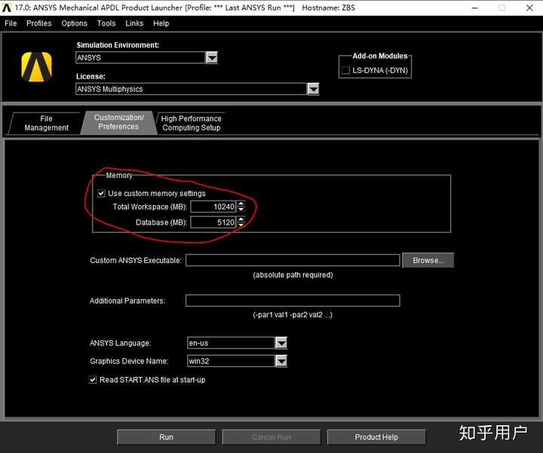543x453 pixels.
Task: Toggle Read START.ANS file at start-up
Action: coord(93,380)
